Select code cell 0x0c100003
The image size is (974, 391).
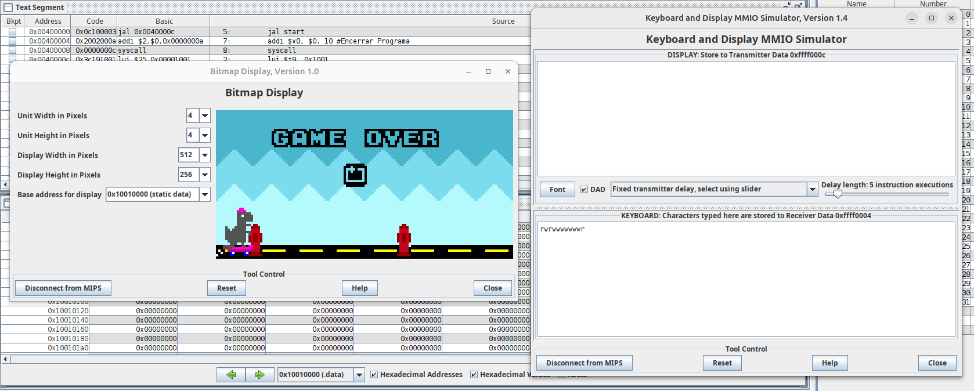click(x=96, y=32)
